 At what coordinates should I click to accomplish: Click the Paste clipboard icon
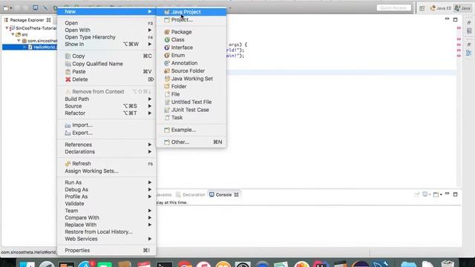(x=68, y=72)
